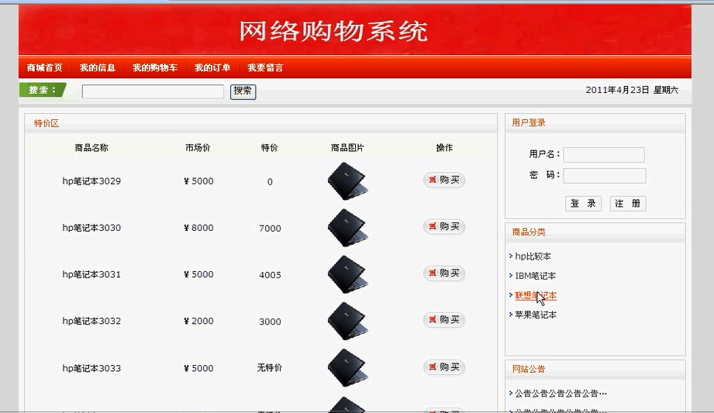Open the 商城首页 menu item
714x413 pixels.
(45, 68)
